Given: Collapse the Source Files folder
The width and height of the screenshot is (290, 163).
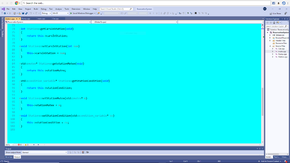Looking at the screenshot, I should pyautogui.click(x=270, y=46).
